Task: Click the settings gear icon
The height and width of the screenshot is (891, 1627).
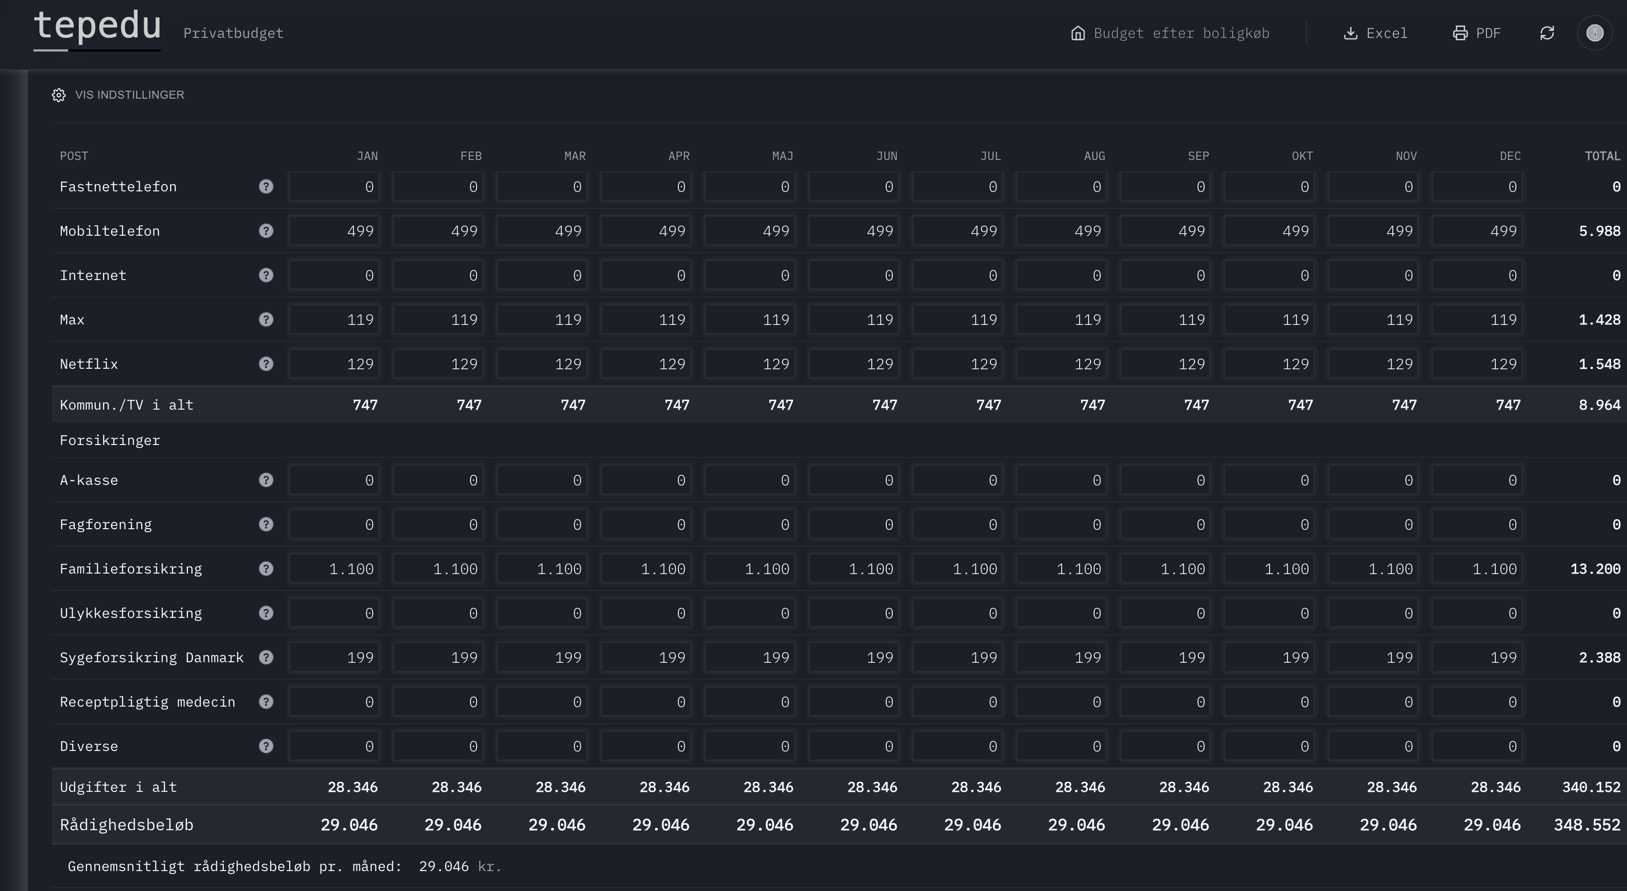Action: (x=59, y=95)
